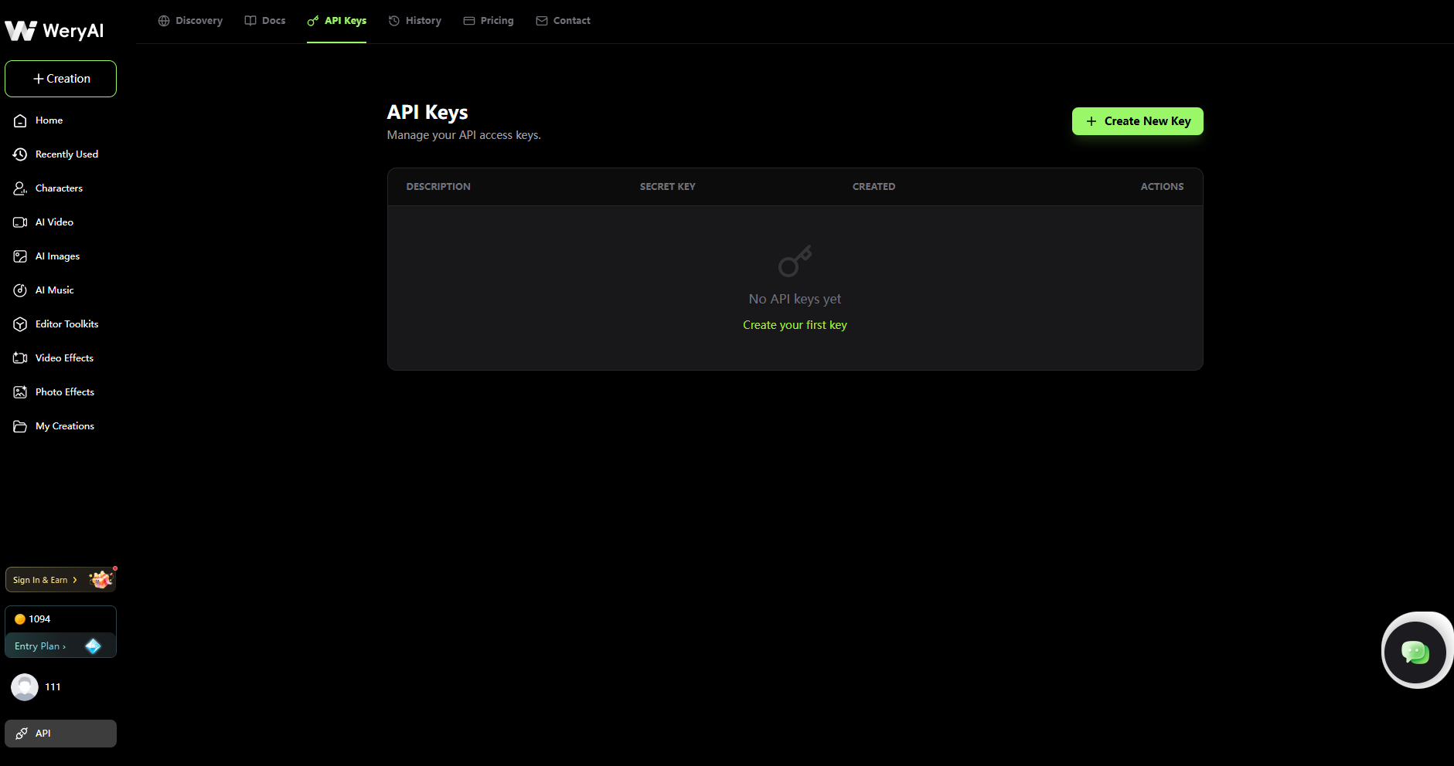1454x766 pixels.
Task: Click the Create your first key link
Action: (x=794, y=324)
